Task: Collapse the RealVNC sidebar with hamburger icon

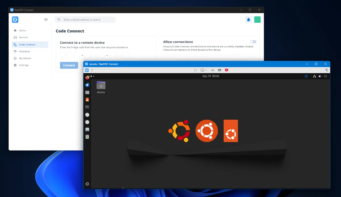Action: pos(46,20)
